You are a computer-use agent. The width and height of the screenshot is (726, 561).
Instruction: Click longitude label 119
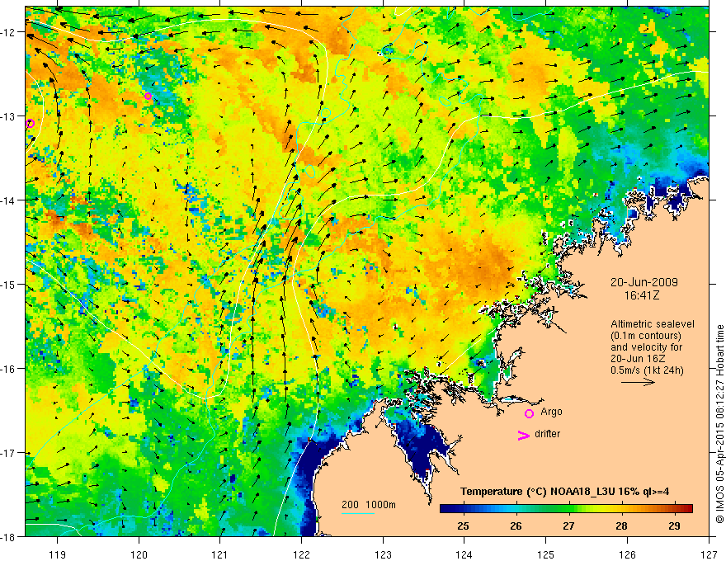[58, 554]
